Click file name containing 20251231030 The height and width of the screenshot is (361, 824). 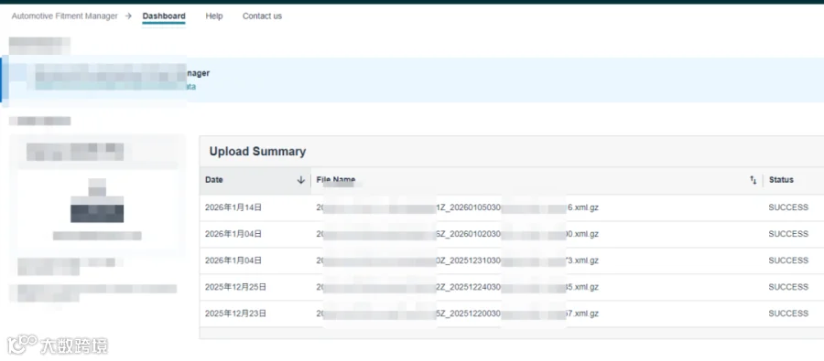(457, 260)
